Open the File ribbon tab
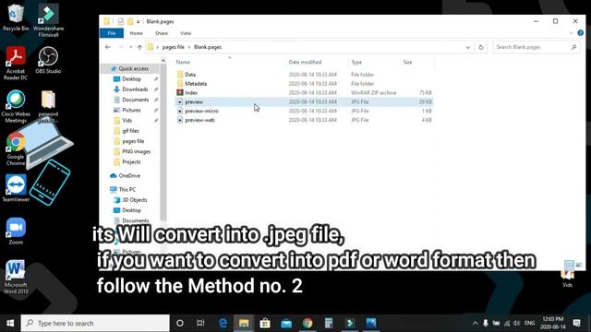Viewport: 591px width, 332px height. tap(112, 33)
